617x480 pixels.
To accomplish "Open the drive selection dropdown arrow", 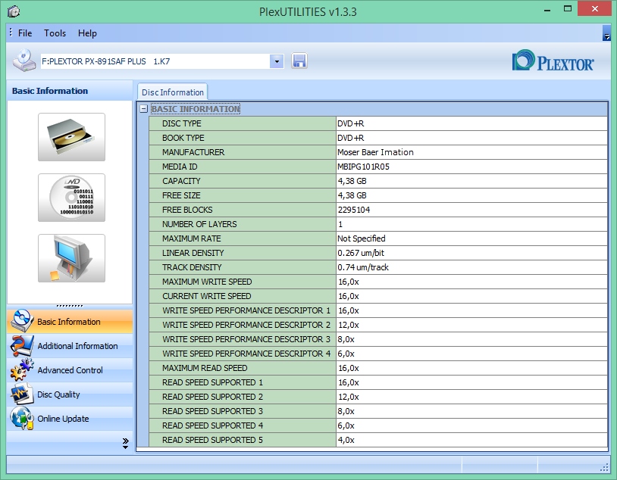I will coord(277,61).
